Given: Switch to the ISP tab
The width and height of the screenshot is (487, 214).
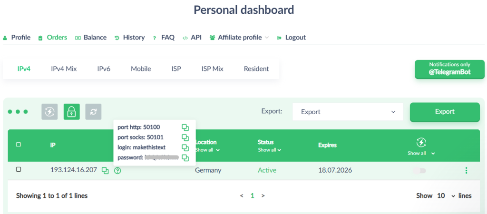Looking at the screenshot, I should click(176, 68).
